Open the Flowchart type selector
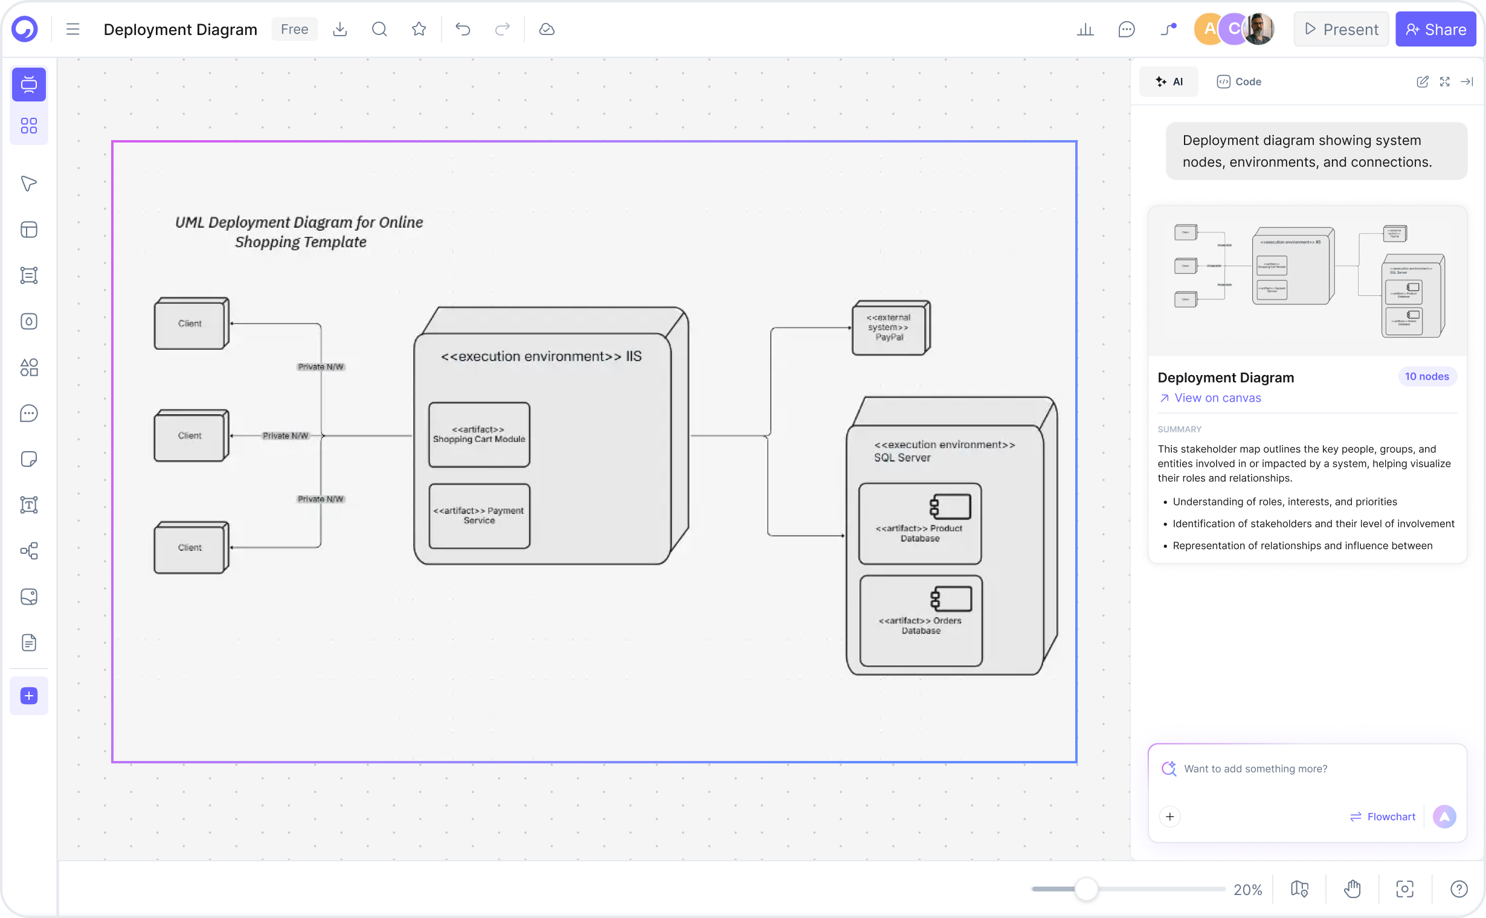 (x=1383, y=817)
